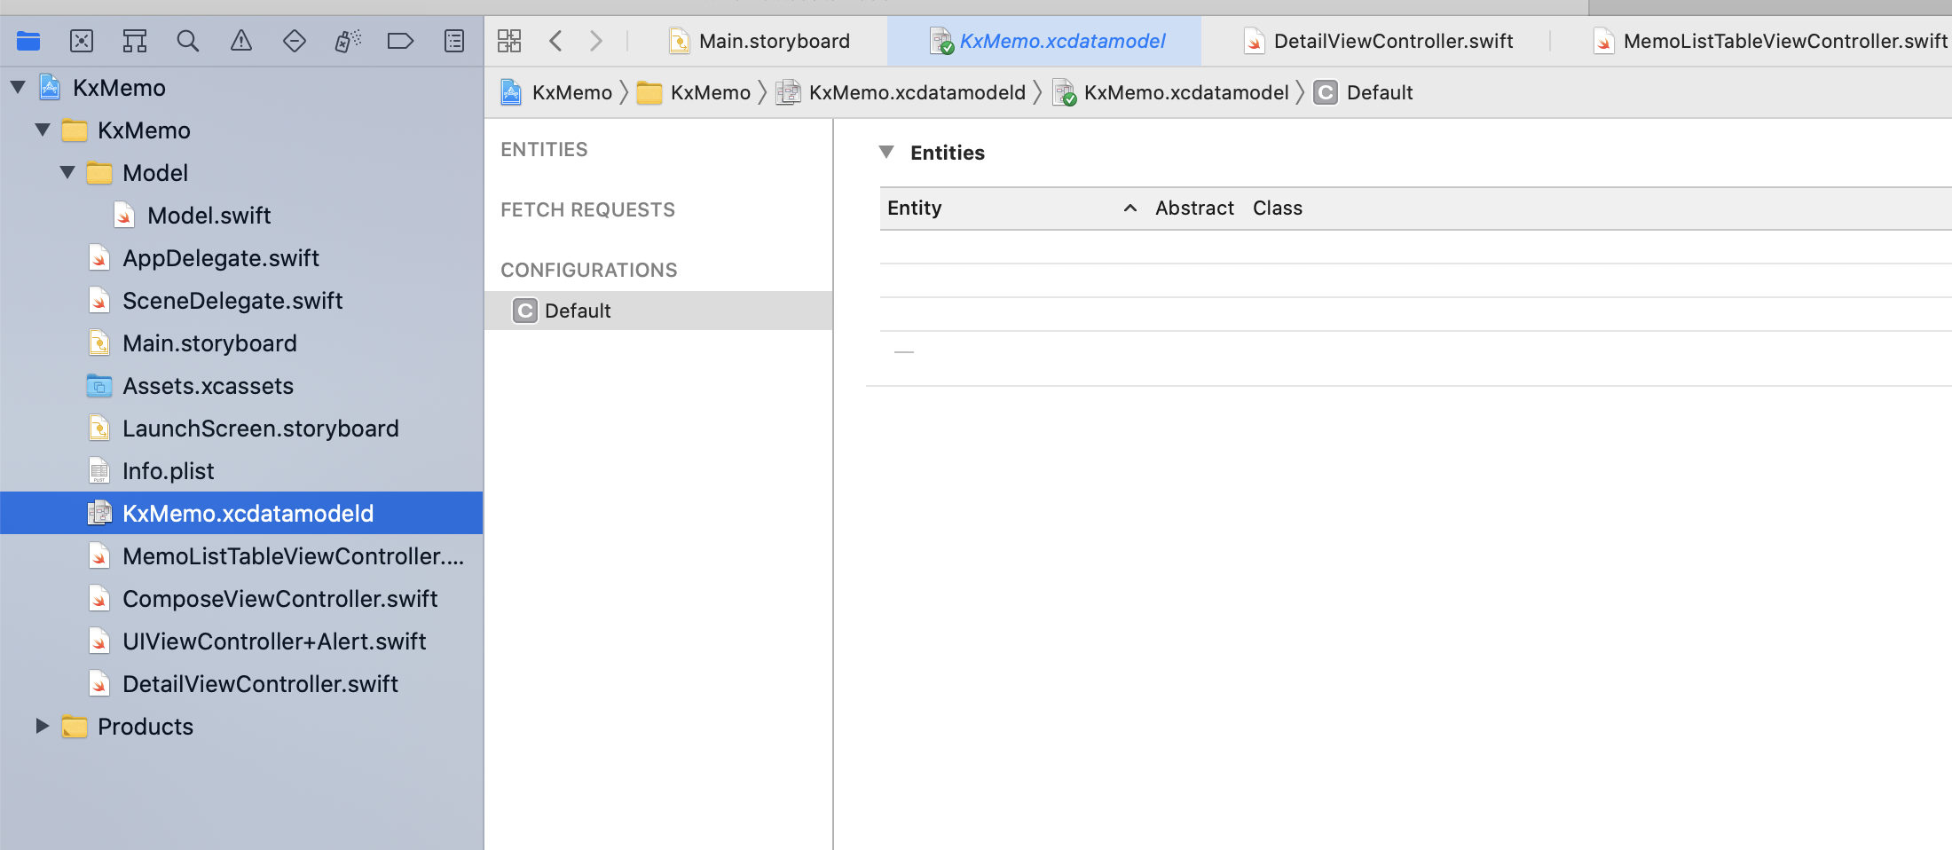Collapse the Model folder
The image size is (1952, 850).
click(67, 173)
